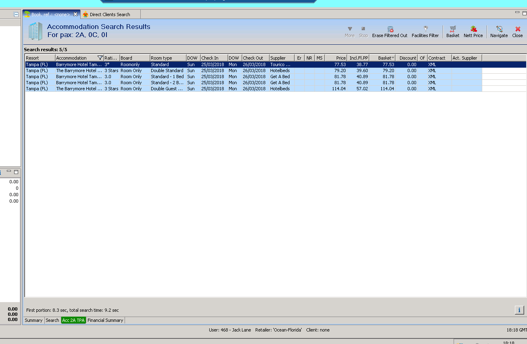Sort by the Price column header

click(x=336, y=58)
